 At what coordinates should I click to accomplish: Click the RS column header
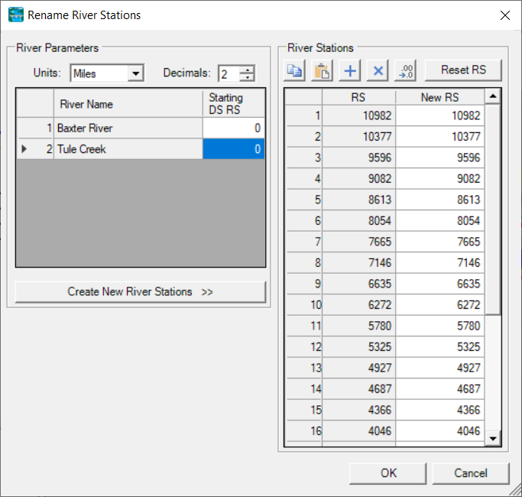click(358, 97)
